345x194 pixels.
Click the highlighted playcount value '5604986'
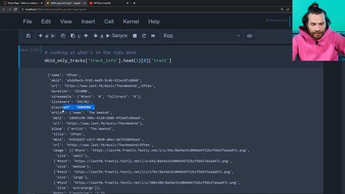(x=85, y=107)
